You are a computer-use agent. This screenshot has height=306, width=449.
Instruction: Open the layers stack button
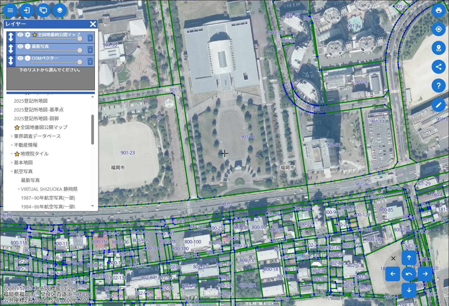(x=60, y=10)
